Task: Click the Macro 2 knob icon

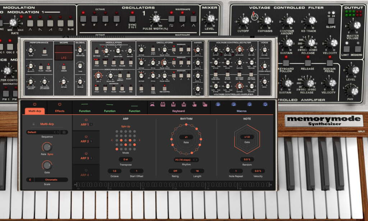Action: [x=234, y=104]
